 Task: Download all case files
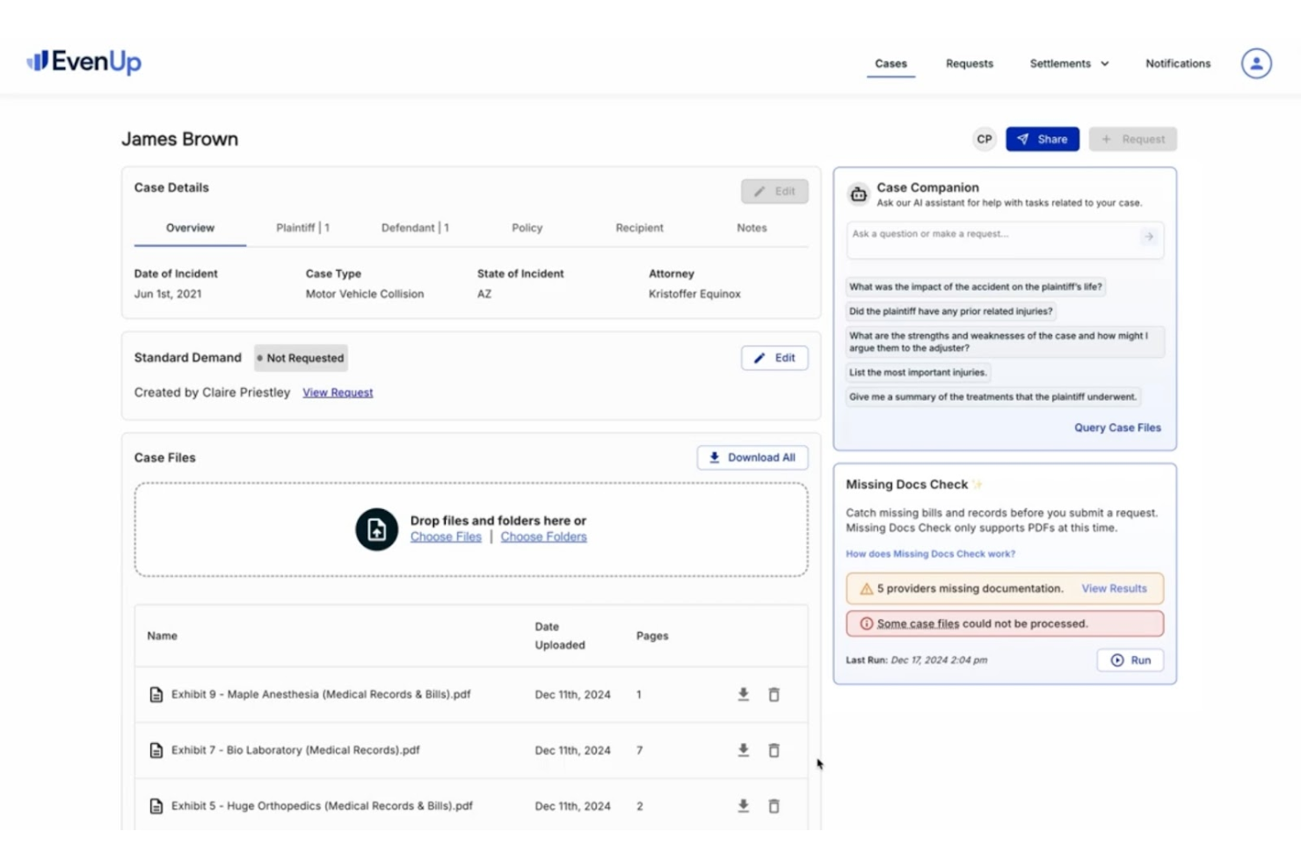(752, 457)
